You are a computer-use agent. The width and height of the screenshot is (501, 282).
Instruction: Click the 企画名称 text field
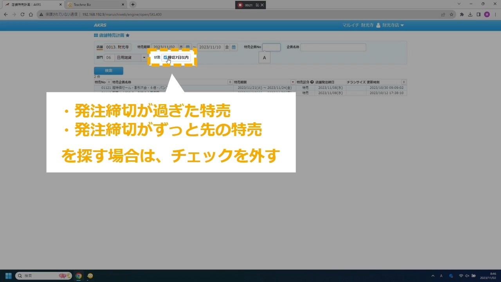click(333, 47)
